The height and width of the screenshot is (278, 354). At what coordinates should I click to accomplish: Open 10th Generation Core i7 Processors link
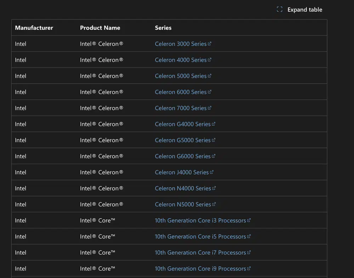(x=200, y=253)
